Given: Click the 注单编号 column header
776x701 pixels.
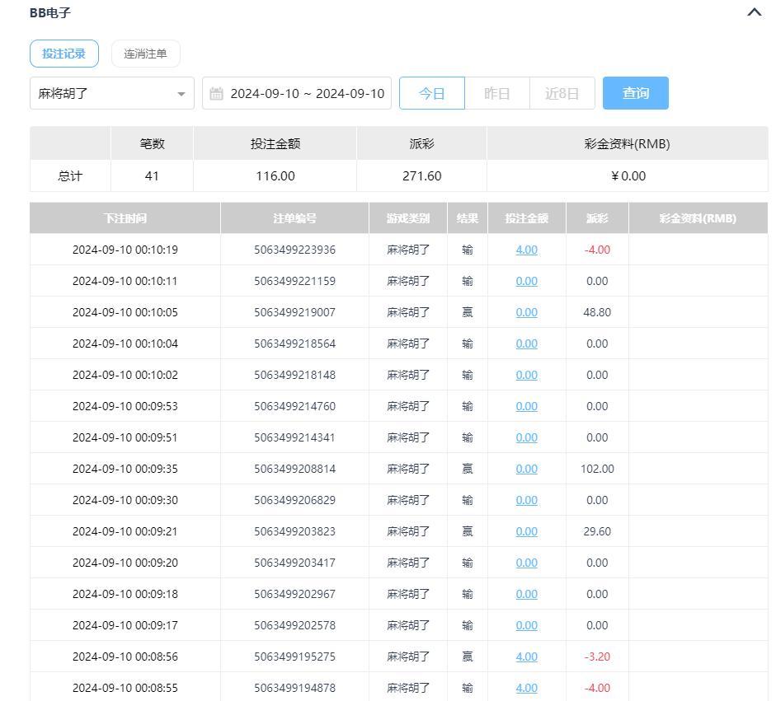Looking at the screenshot, I should click(x=294, y=218).
